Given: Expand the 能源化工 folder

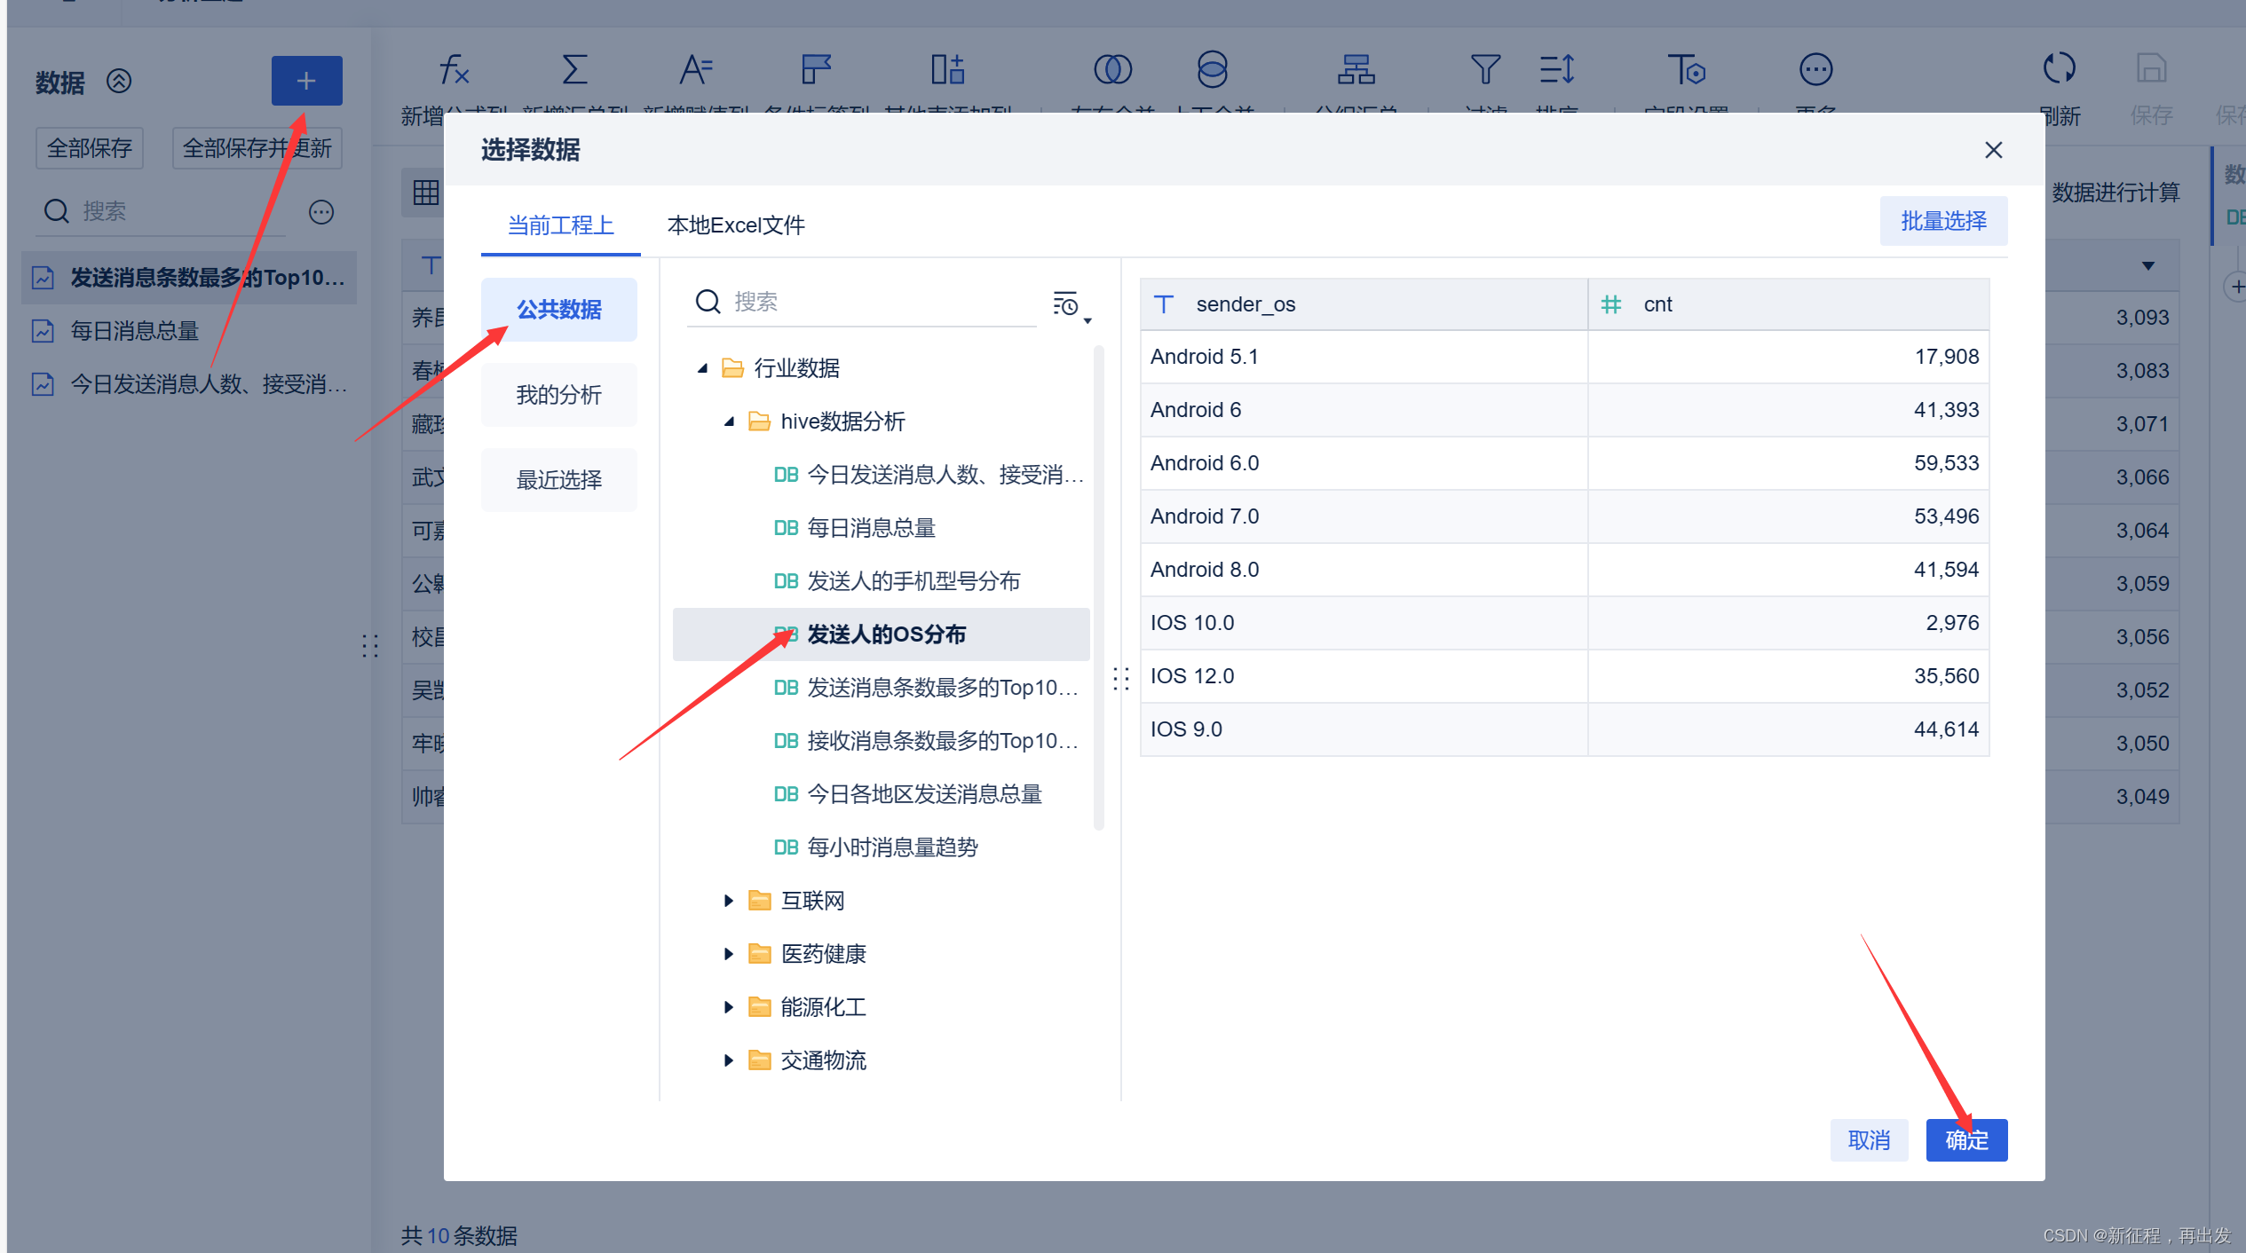Looking at the screenshot, I should pos(729,1007).
